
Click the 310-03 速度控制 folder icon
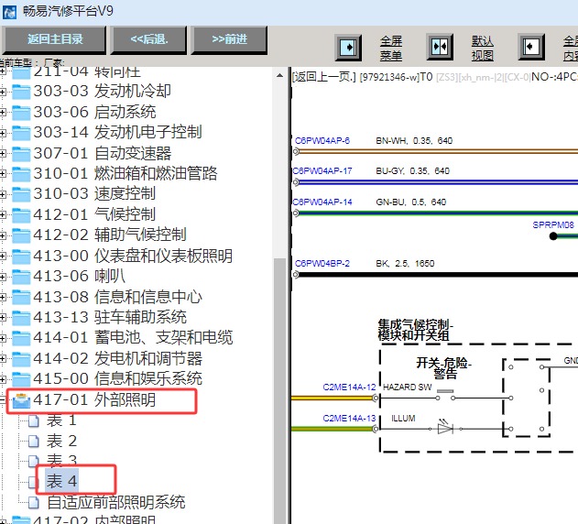pyautogui.click(x=21, y=194)
